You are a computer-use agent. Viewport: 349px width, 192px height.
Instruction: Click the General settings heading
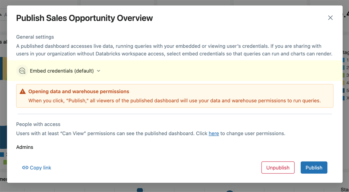(35, 37)
